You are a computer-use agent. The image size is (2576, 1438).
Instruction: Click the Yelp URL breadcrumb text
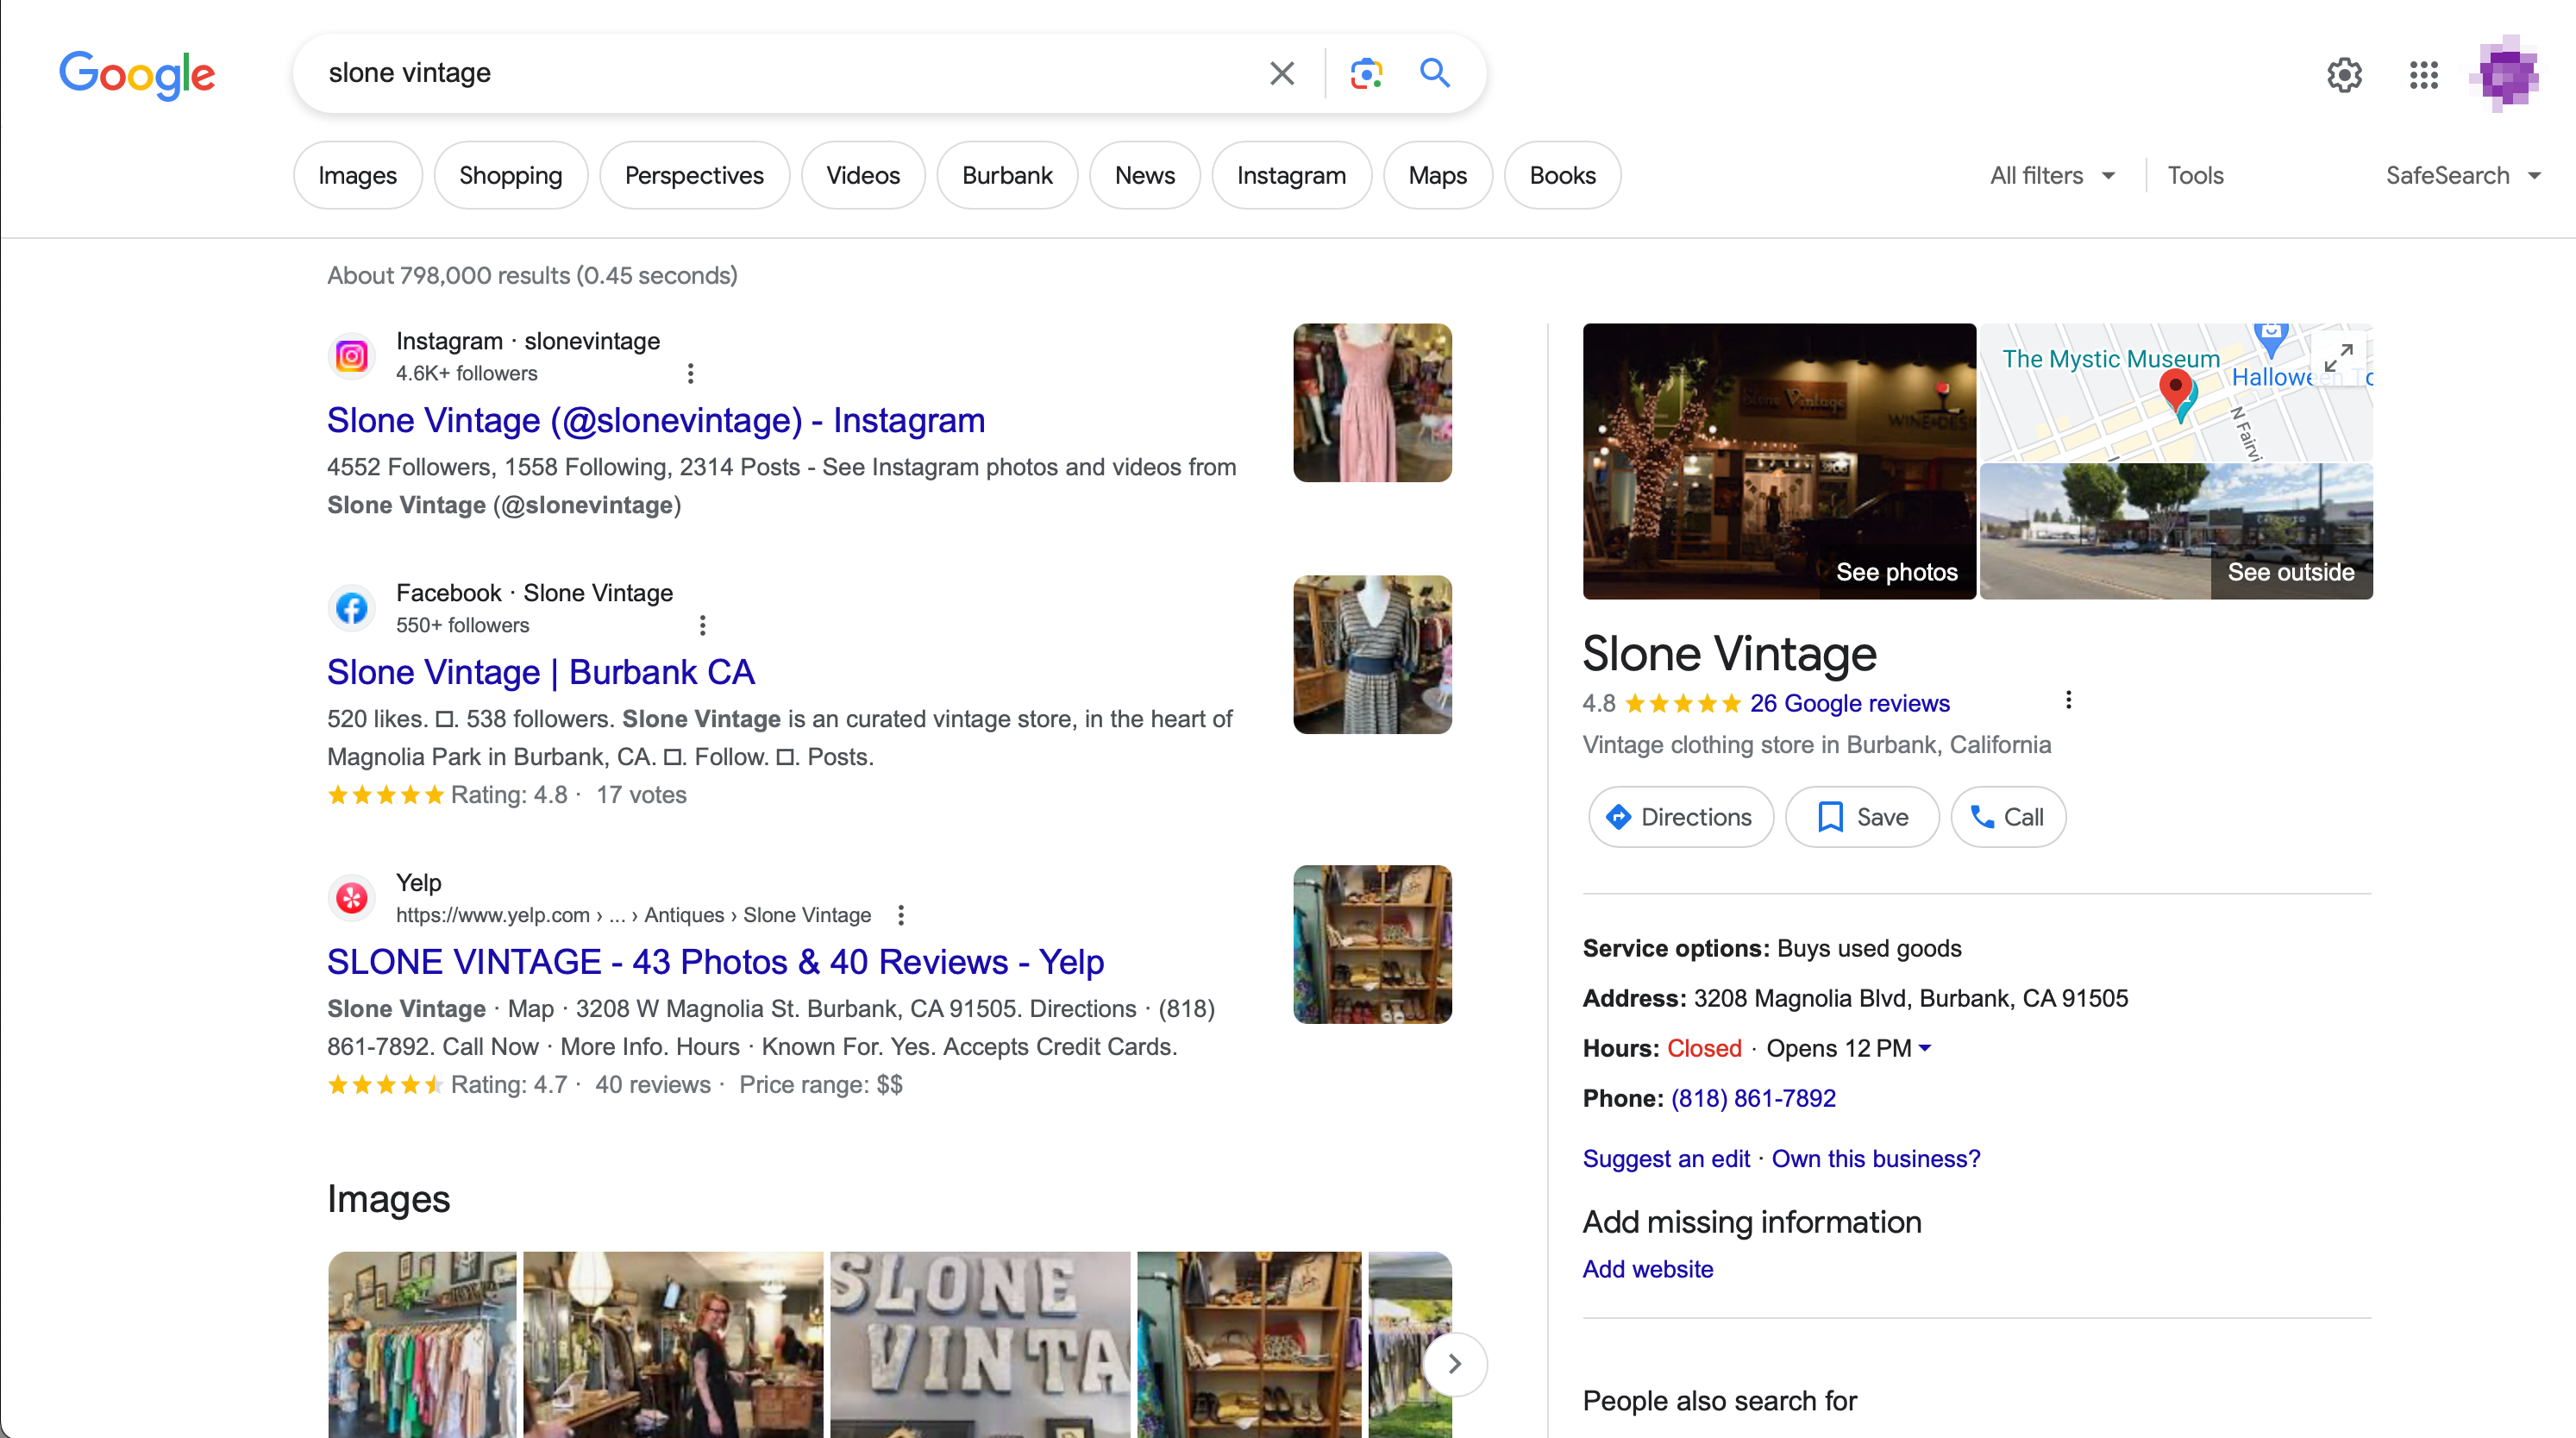(x=633, y=915)
